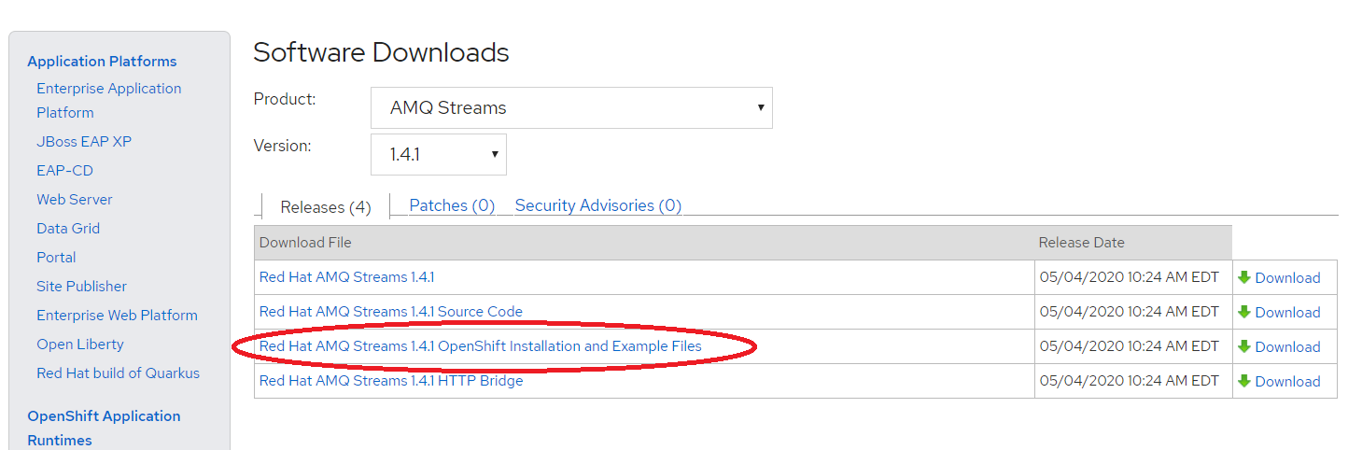The width and height of the screenshot is (1348, 450).
Task: Click the green arrow in the first release row
Action: pyautogui.click(x=1243, y=277)
